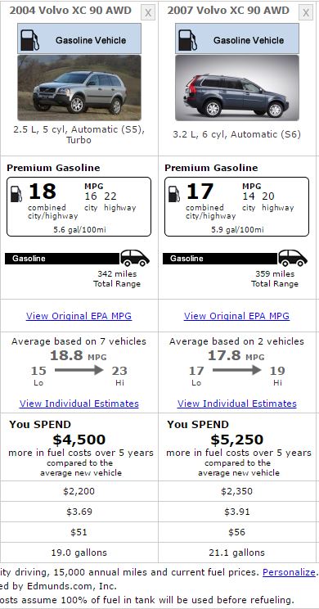View Individual Estimates for the 2004 model

pyautogui.click(x=79, y=404)
